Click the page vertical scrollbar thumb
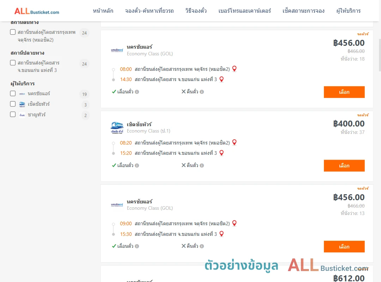 click(x=380, y=55)
